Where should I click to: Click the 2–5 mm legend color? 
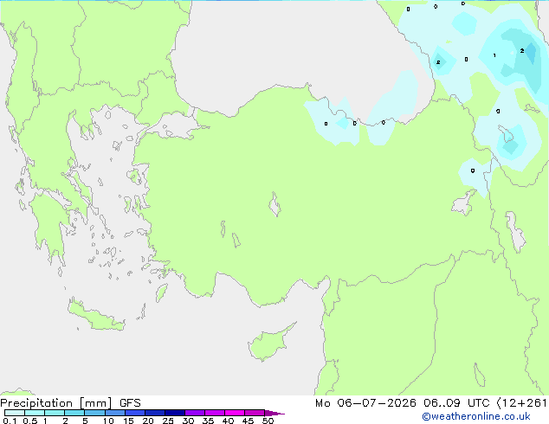pyautogui.click(x=74, y=413)
